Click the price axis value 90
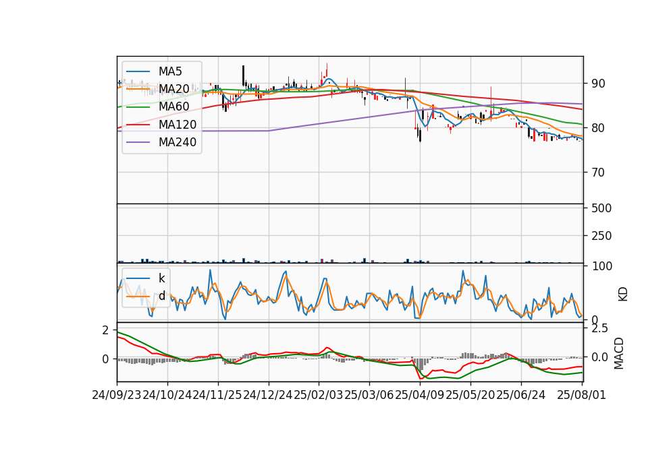 (x=598, y=84)
